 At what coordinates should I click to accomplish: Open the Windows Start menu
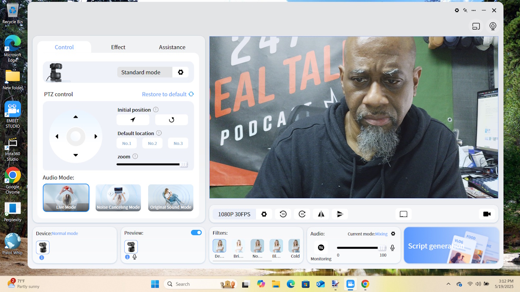pyautogui.click(x=155, y=284)
